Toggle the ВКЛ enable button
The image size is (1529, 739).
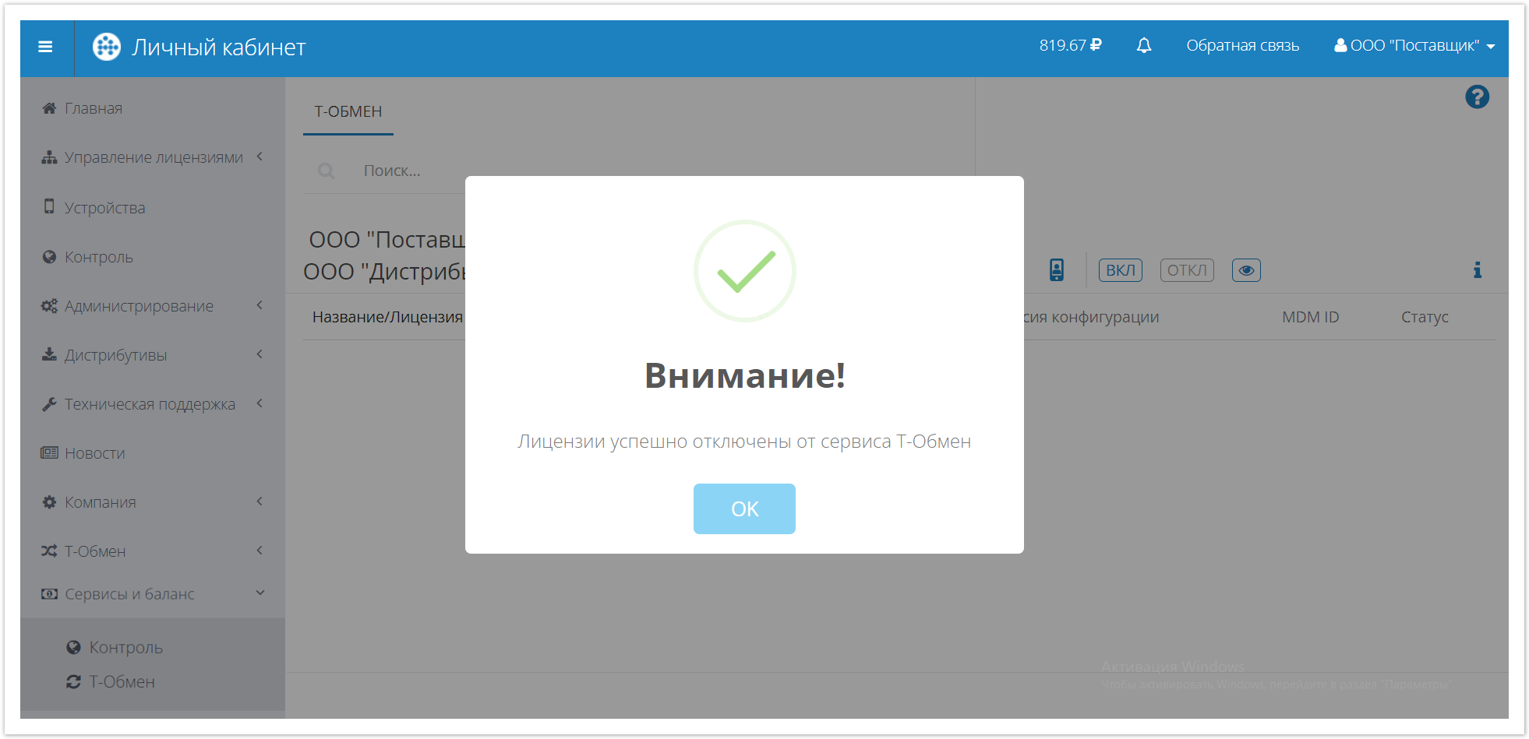1120,270
